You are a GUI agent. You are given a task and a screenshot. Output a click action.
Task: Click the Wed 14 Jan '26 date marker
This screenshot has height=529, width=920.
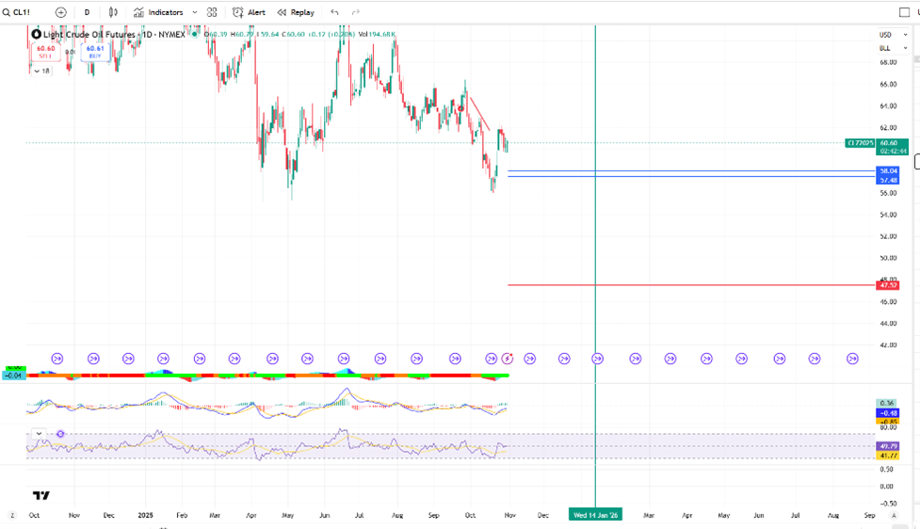click(595, 515)
